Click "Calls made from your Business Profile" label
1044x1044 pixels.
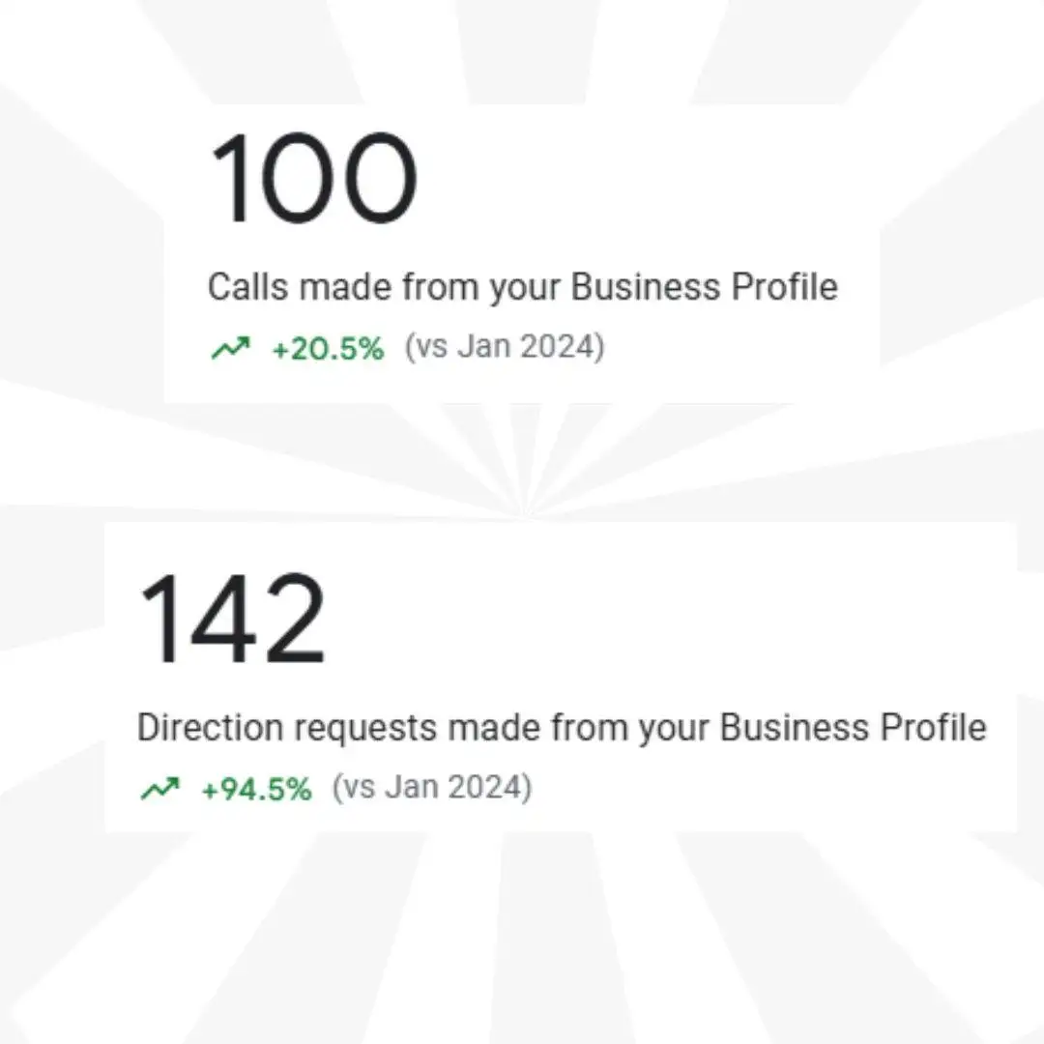click(522, 288)
